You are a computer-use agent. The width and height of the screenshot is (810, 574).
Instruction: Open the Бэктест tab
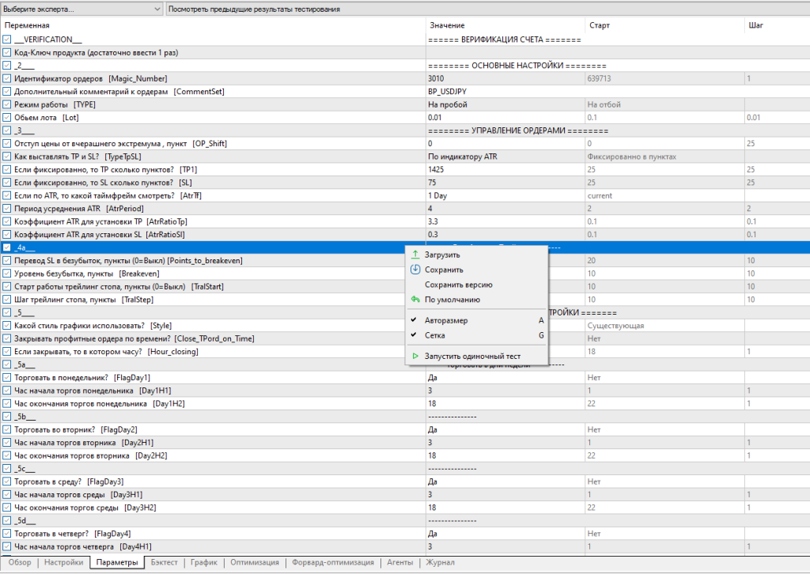click(x=165, y=563)
